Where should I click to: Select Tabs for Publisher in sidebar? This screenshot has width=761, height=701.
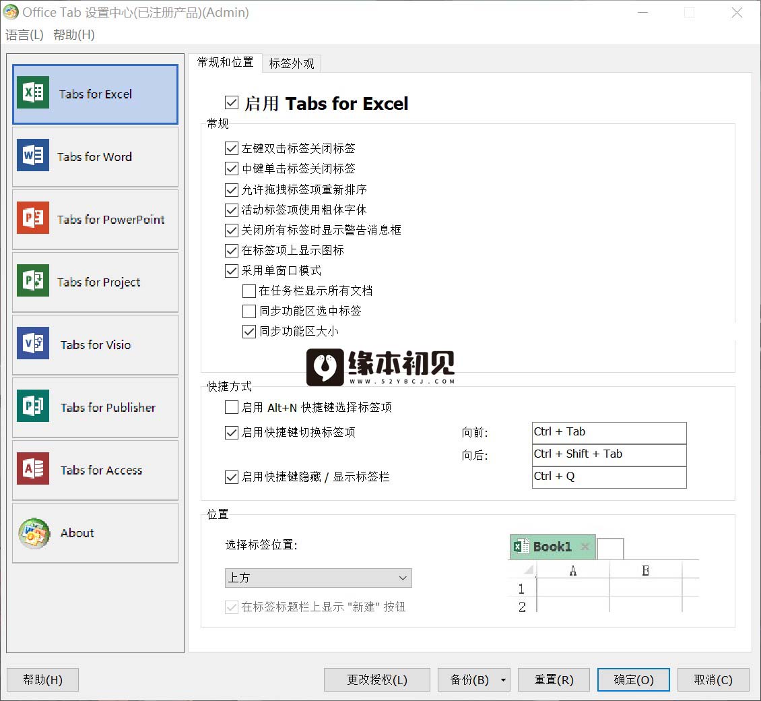coord(95,407)
